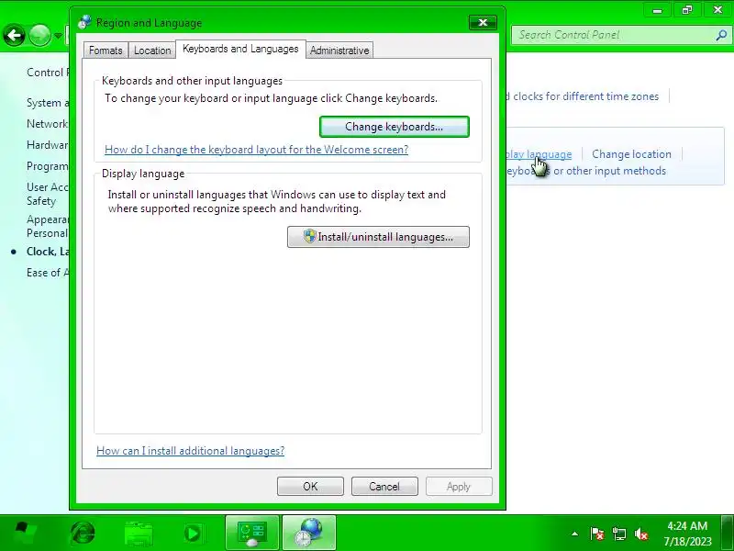
Task: Open Network category in sidebar
Action: click(x=48, y=124)
